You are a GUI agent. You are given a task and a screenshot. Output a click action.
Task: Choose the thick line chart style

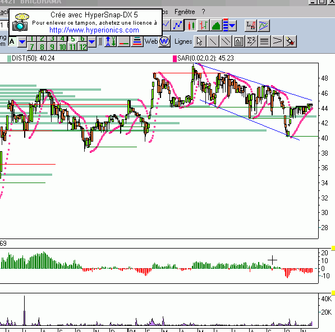pyautogui.click(x=178, y=25)
